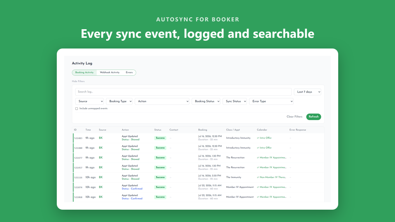Click the Success badge in row 521483
The image size is (395, 222).
(160, 138)
